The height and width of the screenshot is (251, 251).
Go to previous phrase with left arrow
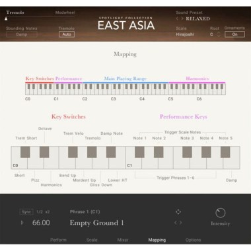(x=176, y=223)
